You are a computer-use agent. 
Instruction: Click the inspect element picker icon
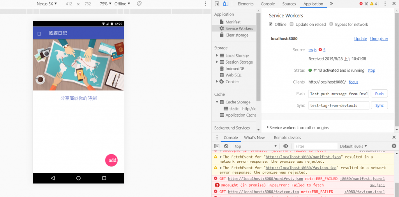click(x=217, y=4)
